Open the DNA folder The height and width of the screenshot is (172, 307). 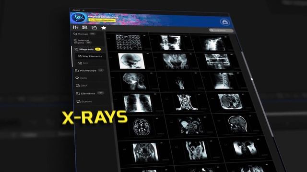(82, 86)
